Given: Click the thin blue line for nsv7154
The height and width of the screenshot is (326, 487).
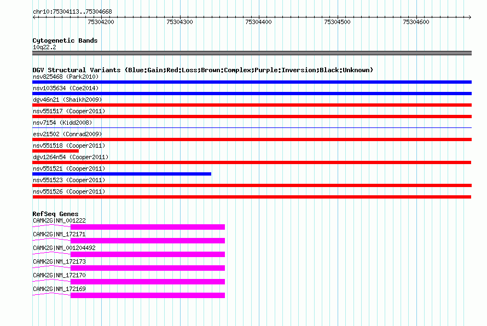Looking at the screenshot, I should click(x=252, y=127).
